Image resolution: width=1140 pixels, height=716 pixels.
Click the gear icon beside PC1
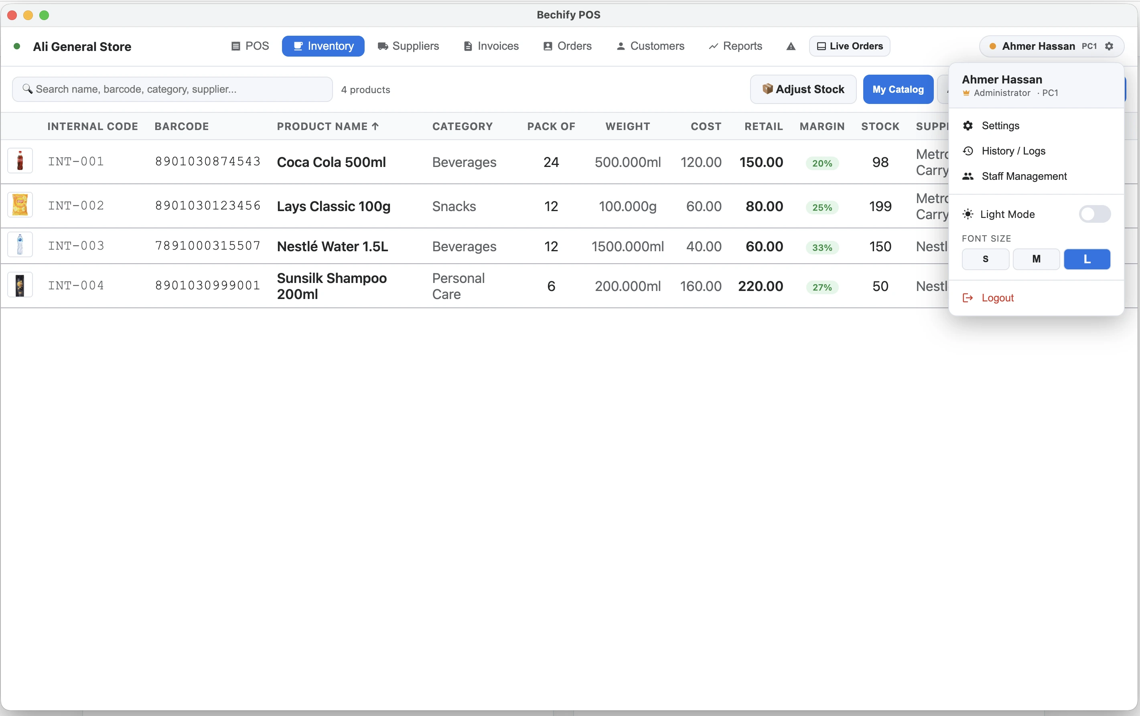tap(1109, 47)
